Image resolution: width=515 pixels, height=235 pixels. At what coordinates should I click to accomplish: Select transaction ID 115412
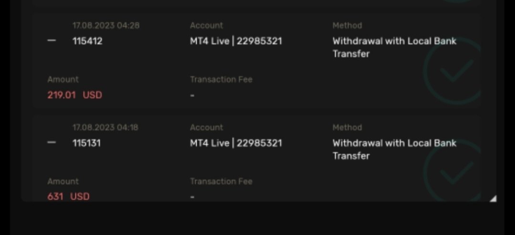click(x=87, y=41)
